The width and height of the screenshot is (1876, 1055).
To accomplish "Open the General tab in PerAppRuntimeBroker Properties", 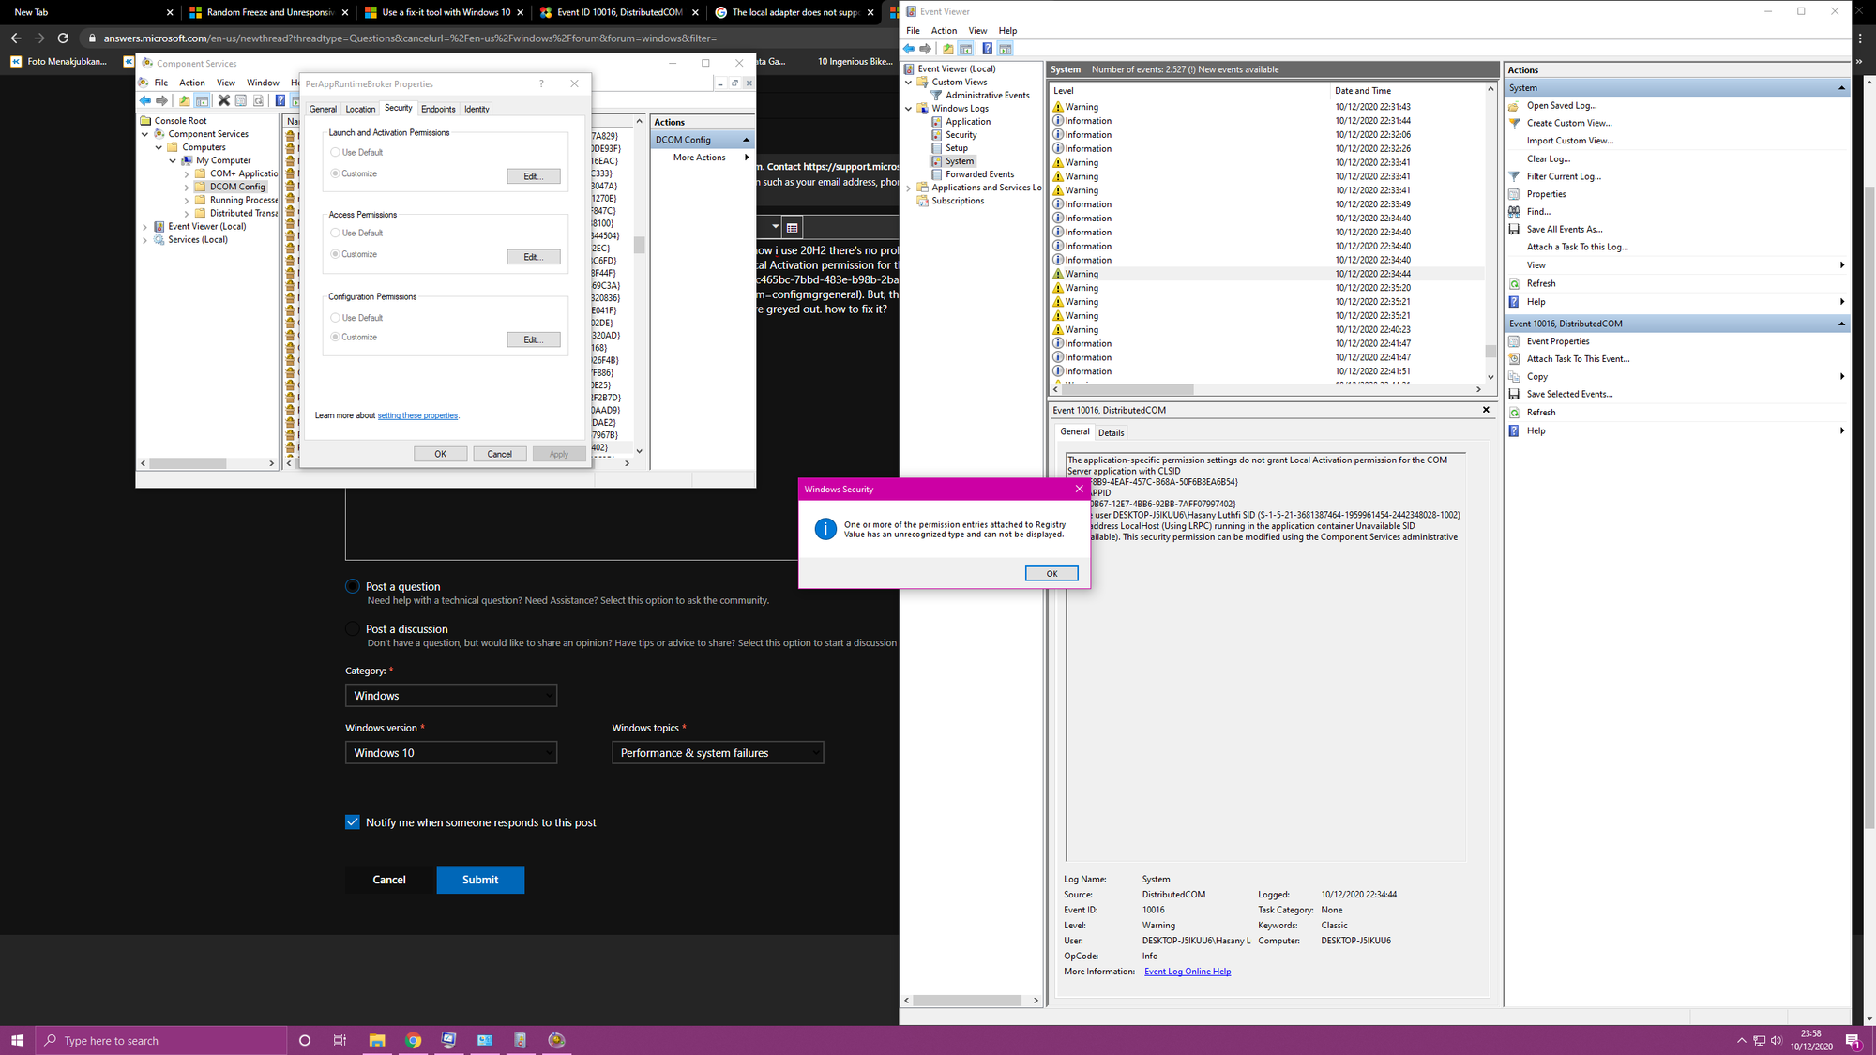I will coord(323,110).
